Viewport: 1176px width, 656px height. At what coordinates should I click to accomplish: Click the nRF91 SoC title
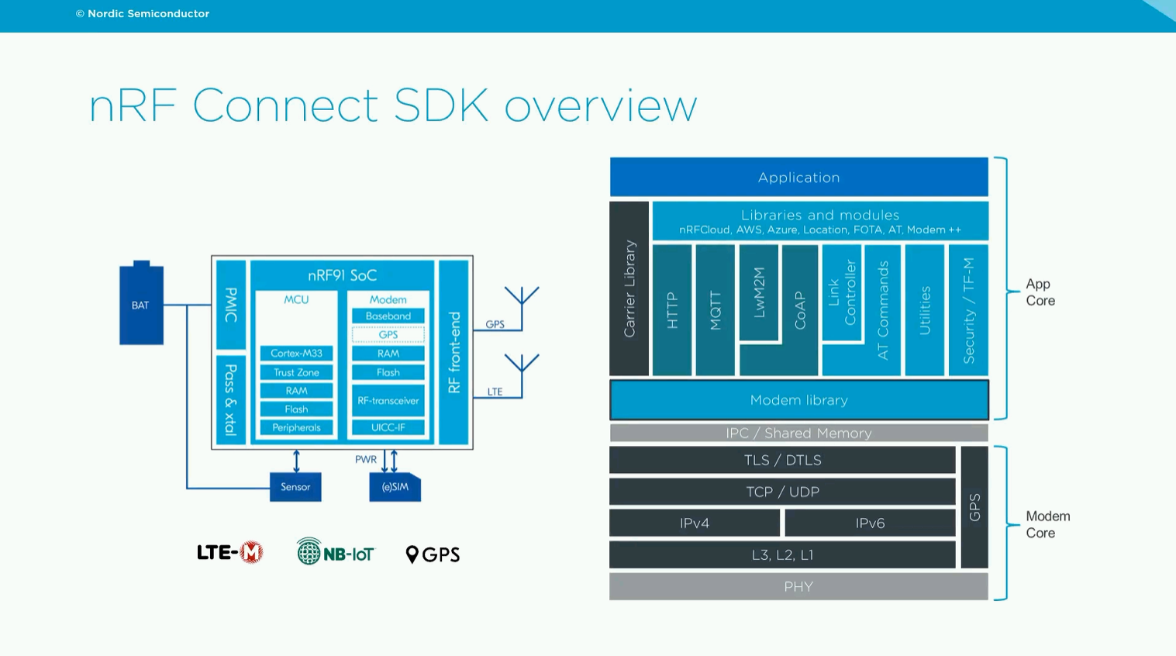click(x=342, y=275)
